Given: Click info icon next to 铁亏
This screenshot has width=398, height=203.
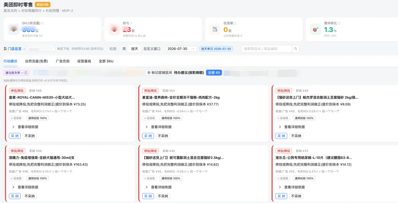Looking at the screenshot, I should coord(131,24).
